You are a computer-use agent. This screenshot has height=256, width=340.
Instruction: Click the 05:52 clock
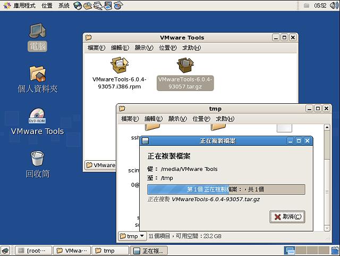pos(320,5)
